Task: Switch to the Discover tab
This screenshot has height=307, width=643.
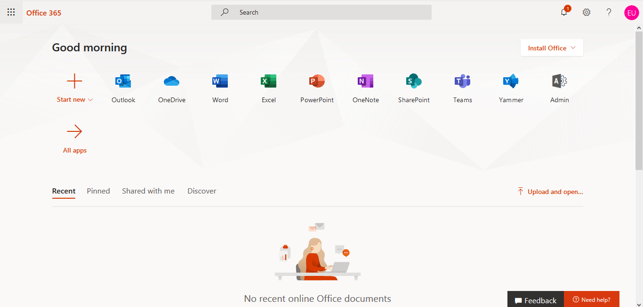Action: click(202, 191)
